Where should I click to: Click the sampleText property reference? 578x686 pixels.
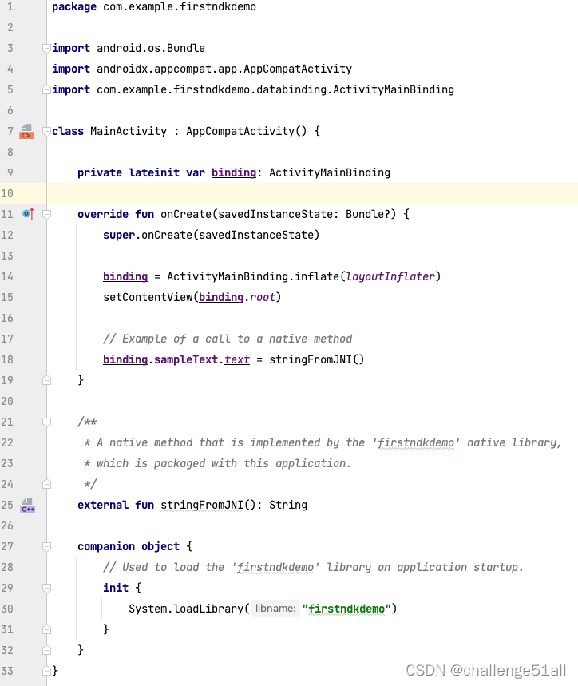(186, 359)
